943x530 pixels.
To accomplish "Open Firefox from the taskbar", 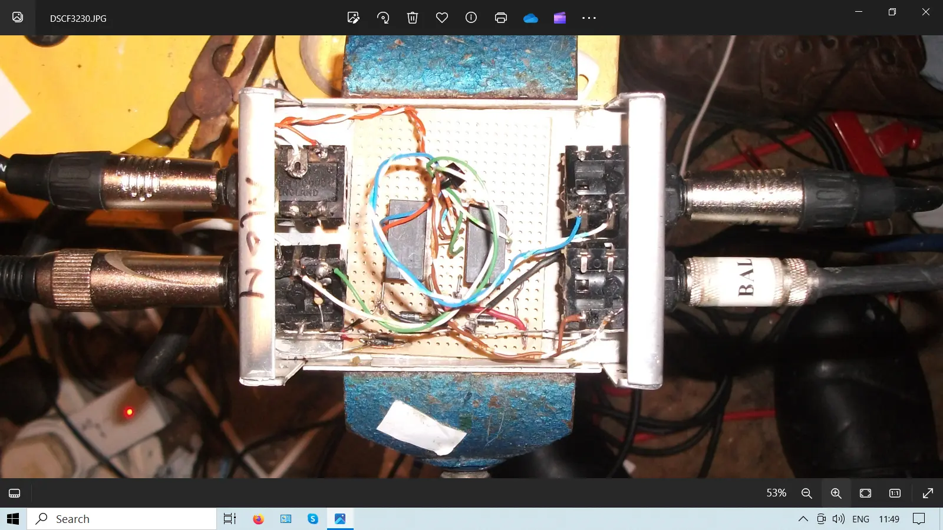I will (258, 519).
